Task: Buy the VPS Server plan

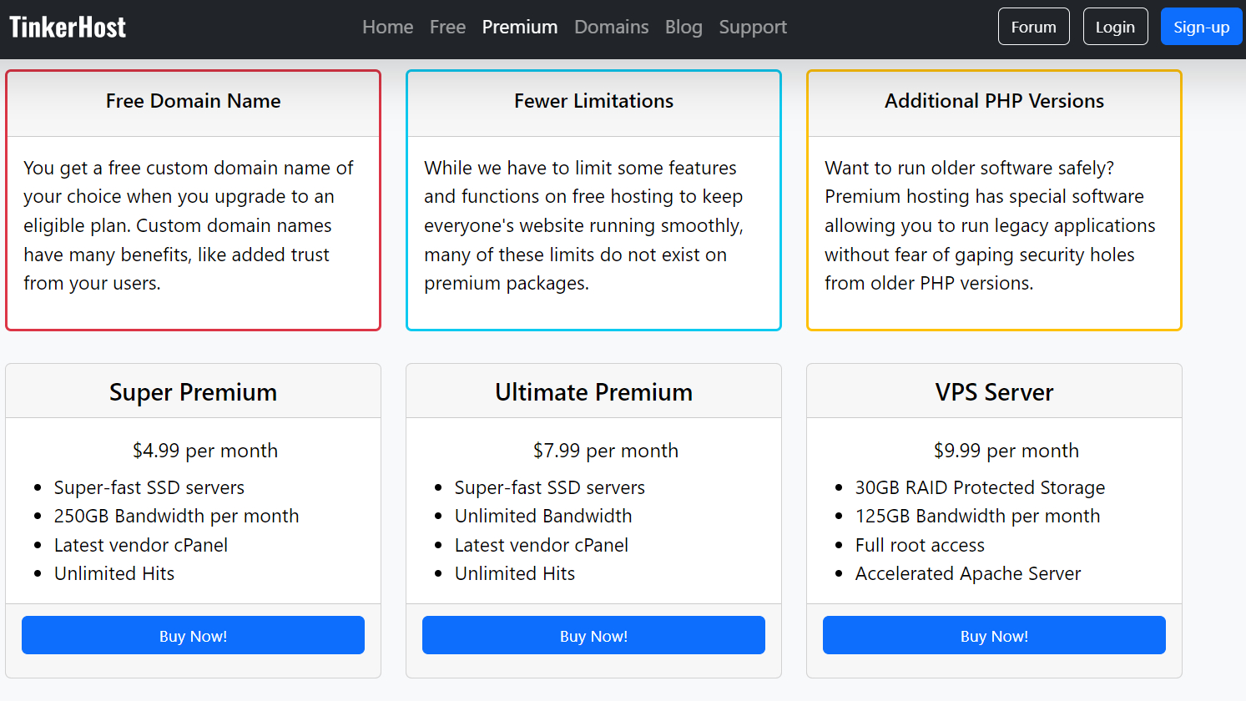Action: tap(994, 635)
